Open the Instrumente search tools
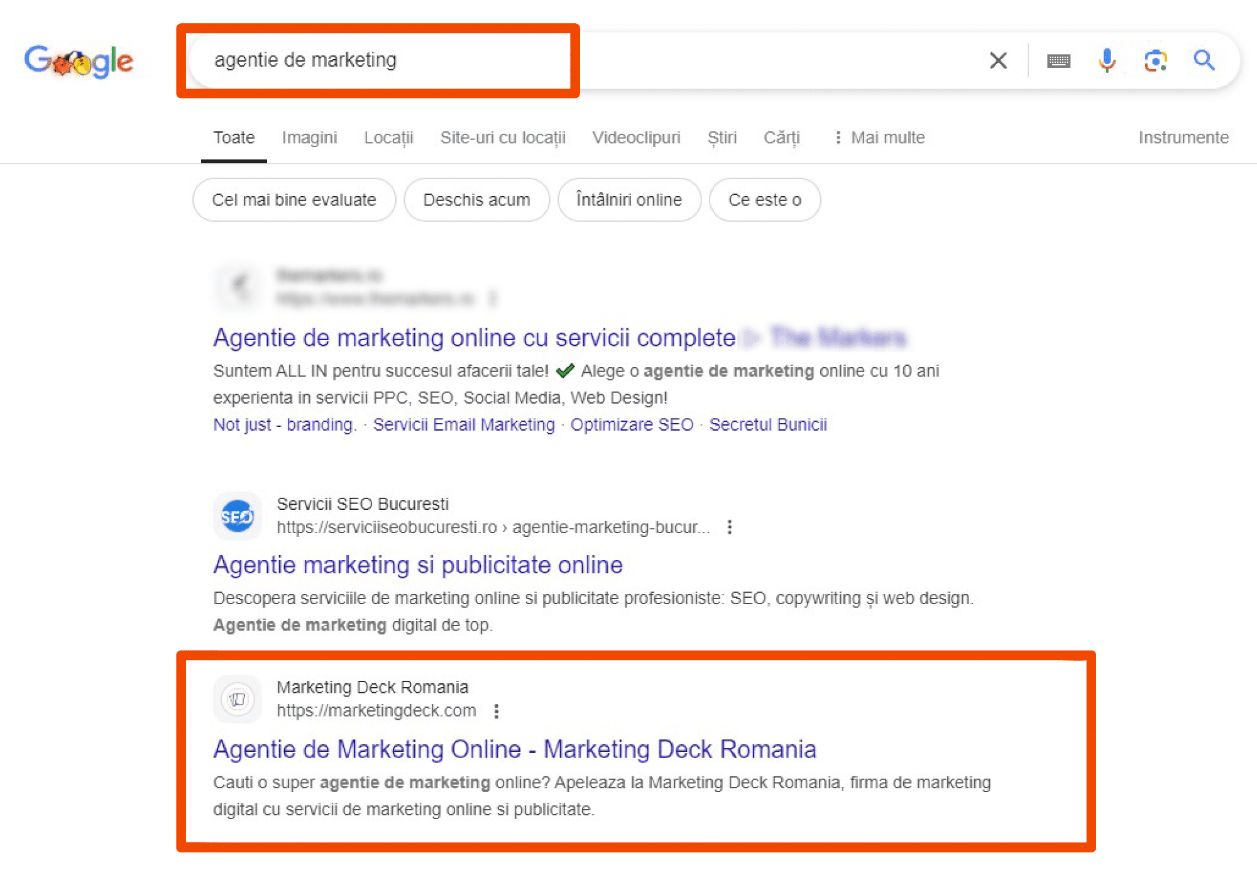Screen dimensions: 1257x870 pos(1183,138)
